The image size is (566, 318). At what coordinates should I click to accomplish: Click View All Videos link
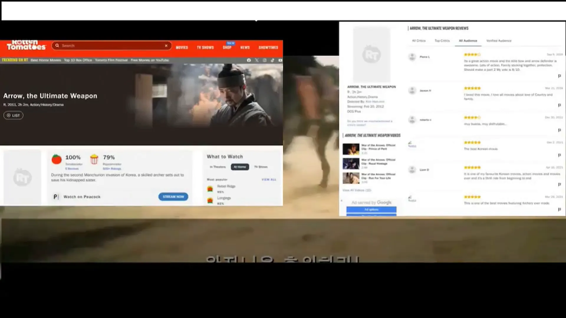tap(357, 190)
